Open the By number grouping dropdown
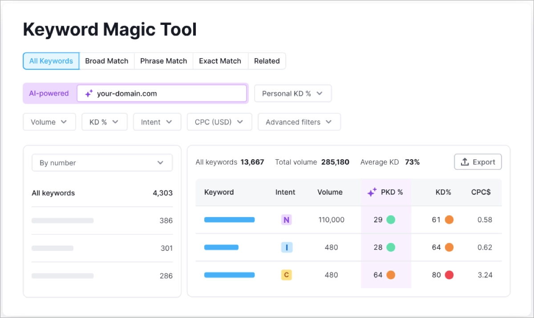The height and width of the screenshot is (318, 534). tap(102, 163)
